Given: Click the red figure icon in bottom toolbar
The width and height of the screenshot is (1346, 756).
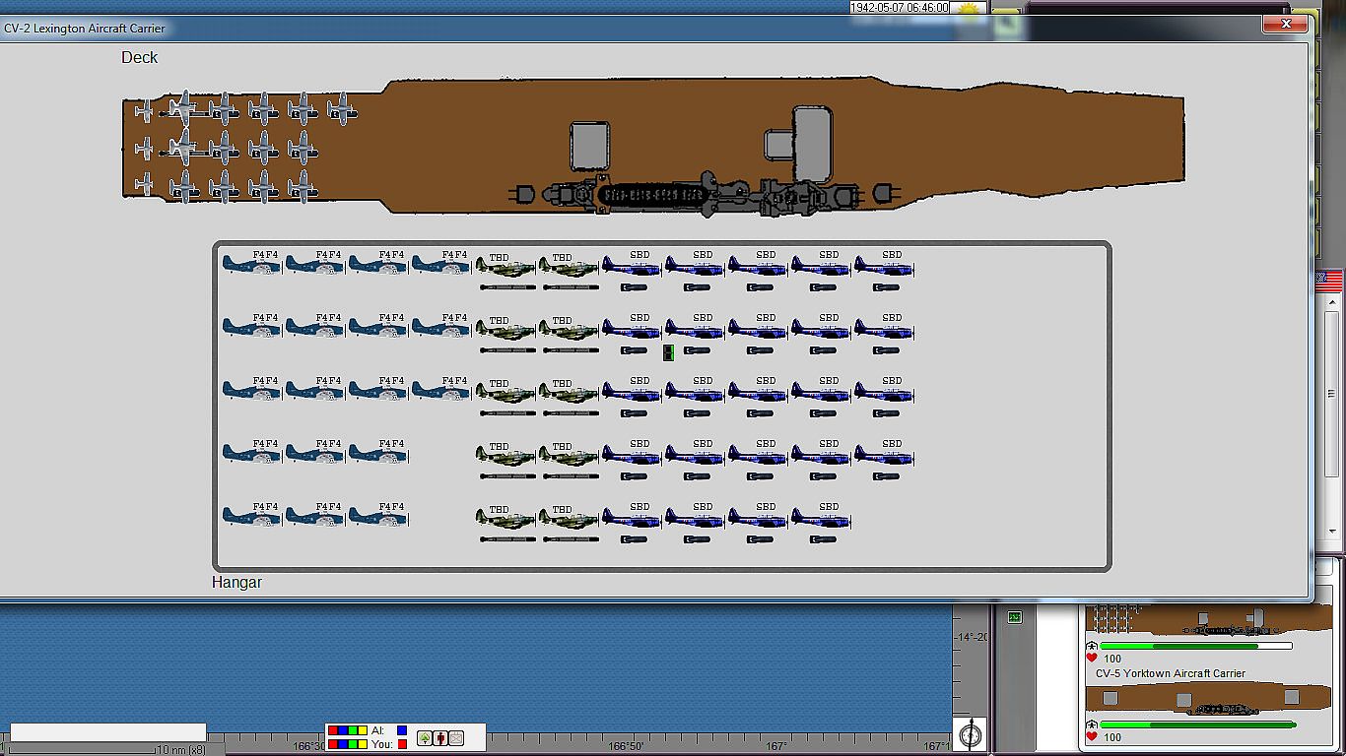Looking at the screenshot, I should click(x=440, y=738).
